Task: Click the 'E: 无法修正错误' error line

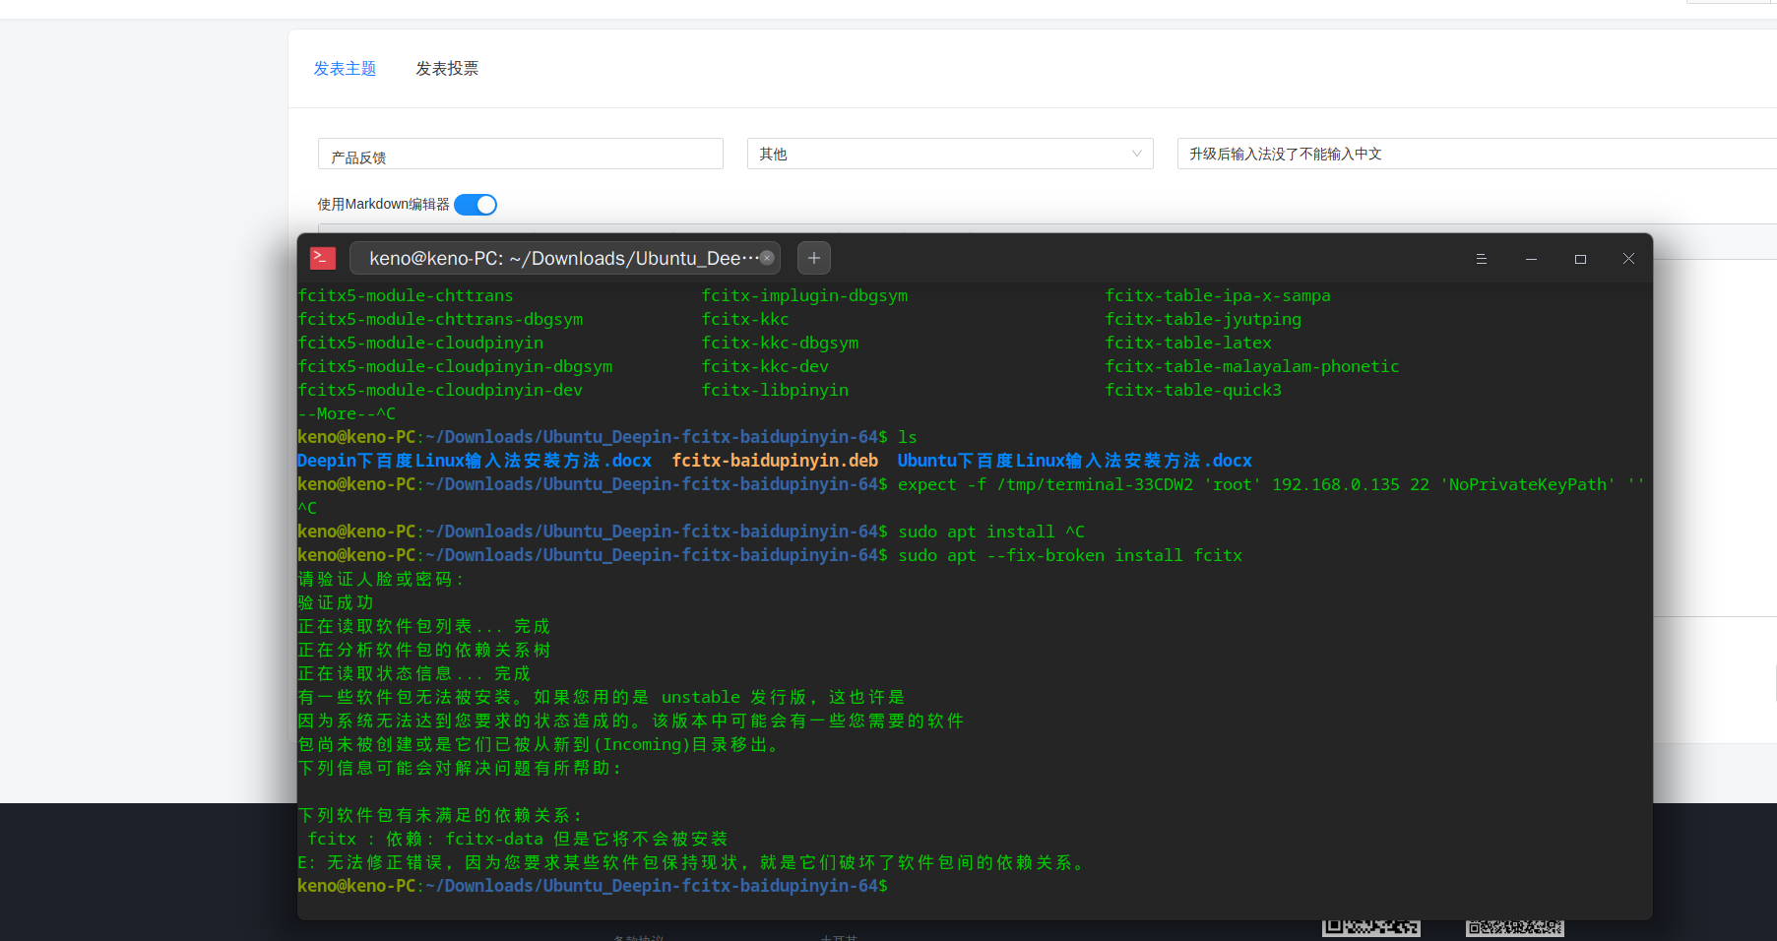Action: [691, 862]
